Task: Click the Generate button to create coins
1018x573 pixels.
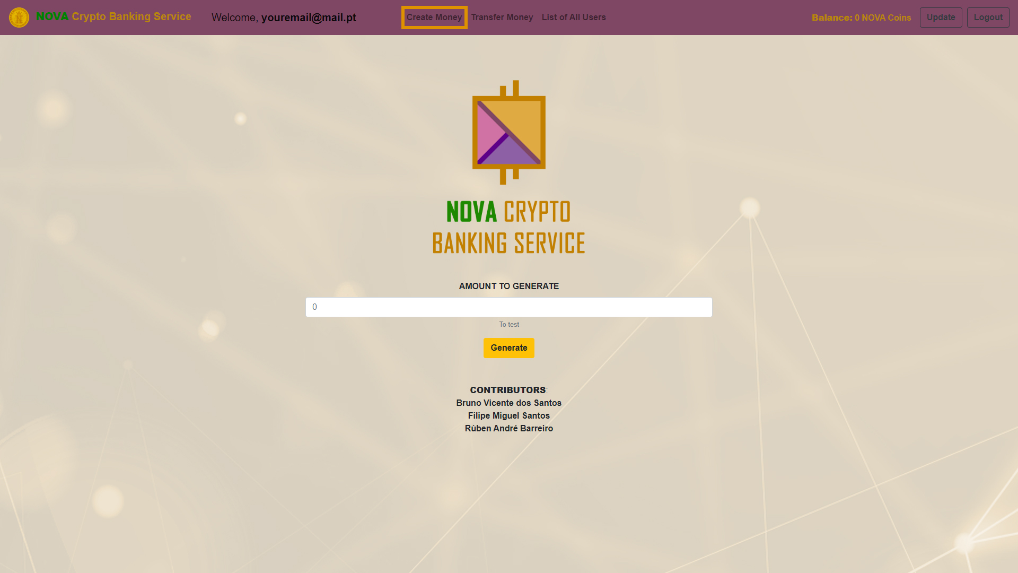Action: click(509, 348)
